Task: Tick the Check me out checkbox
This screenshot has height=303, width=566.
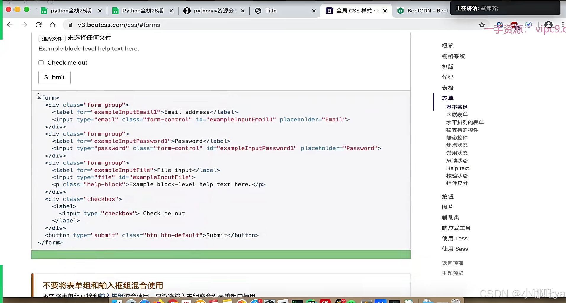Action: pyautogui.click(x=41, y=63)
